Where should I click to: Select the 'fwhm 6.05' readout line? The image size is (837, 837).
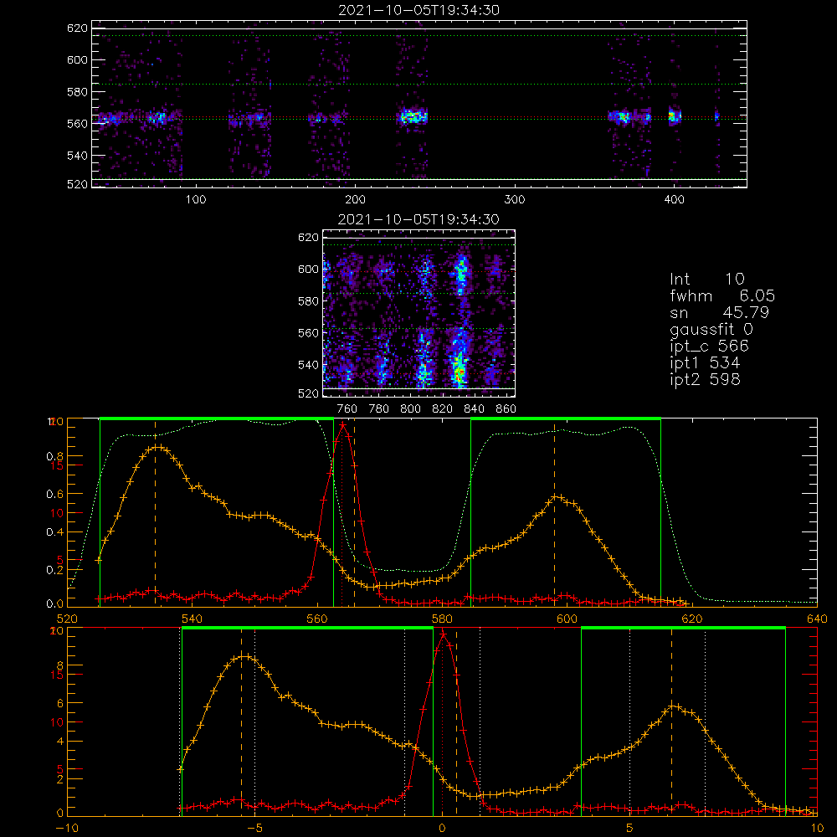722,295
